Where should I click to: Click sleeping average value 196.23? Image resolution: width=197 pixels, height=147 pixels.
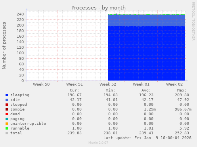[x=146, y=95]
